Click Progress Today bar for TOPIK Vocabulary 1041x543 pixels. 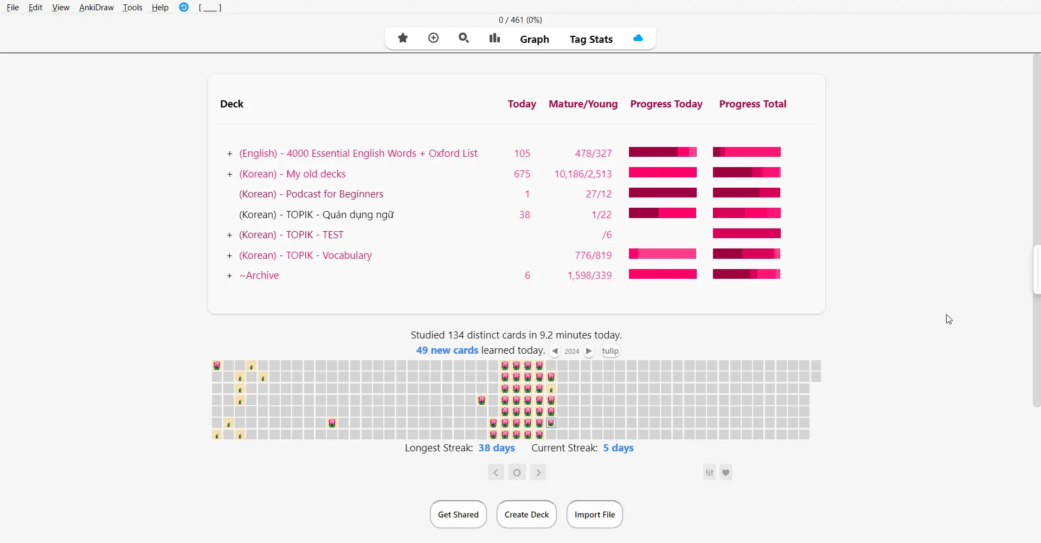point(663,254)
